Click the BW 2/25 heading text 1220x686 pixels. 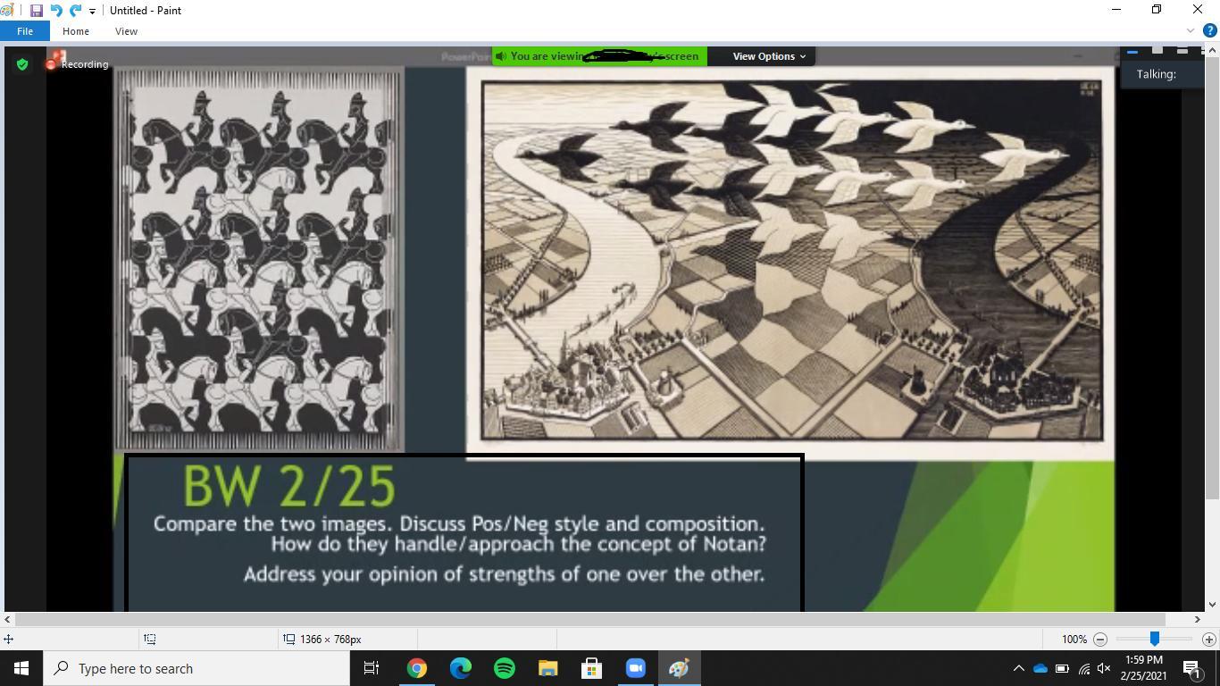click(x=289, y=487)
